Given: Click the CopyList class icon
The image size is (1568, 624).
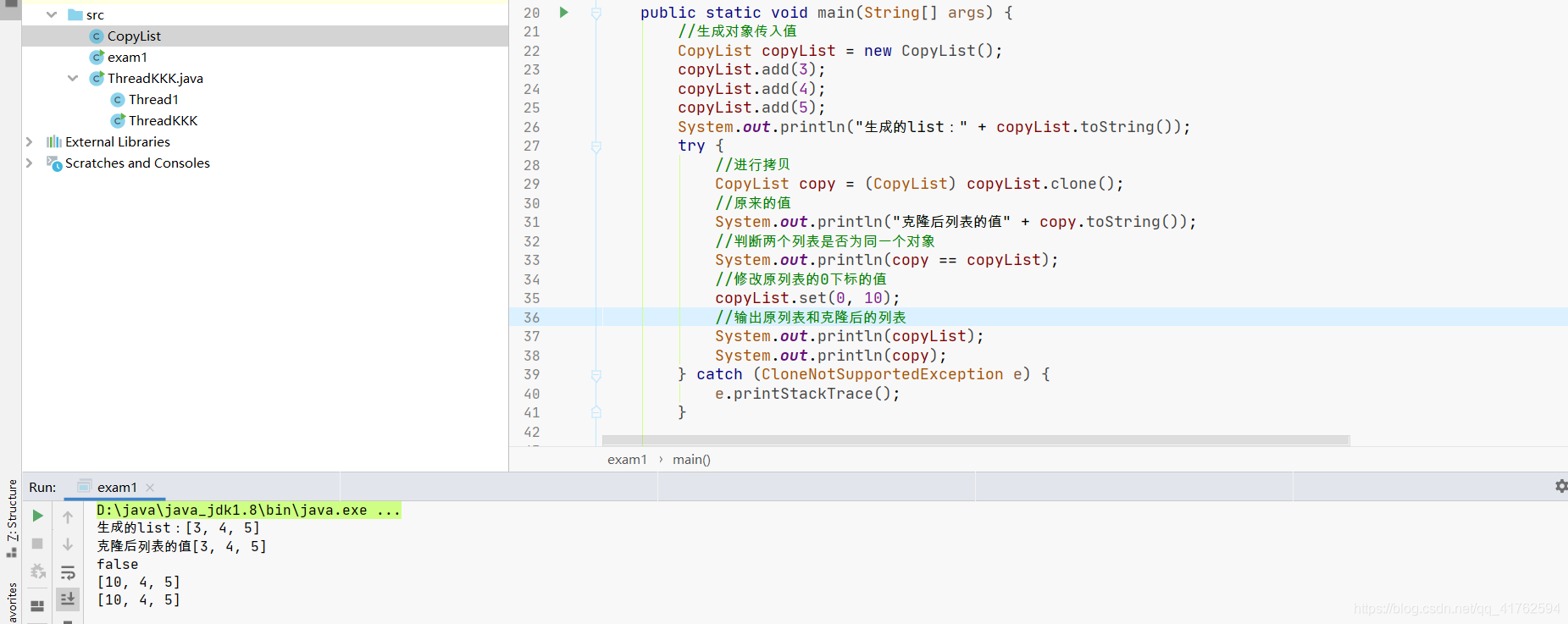Looking at the screenshot, I should click(97, 36).
